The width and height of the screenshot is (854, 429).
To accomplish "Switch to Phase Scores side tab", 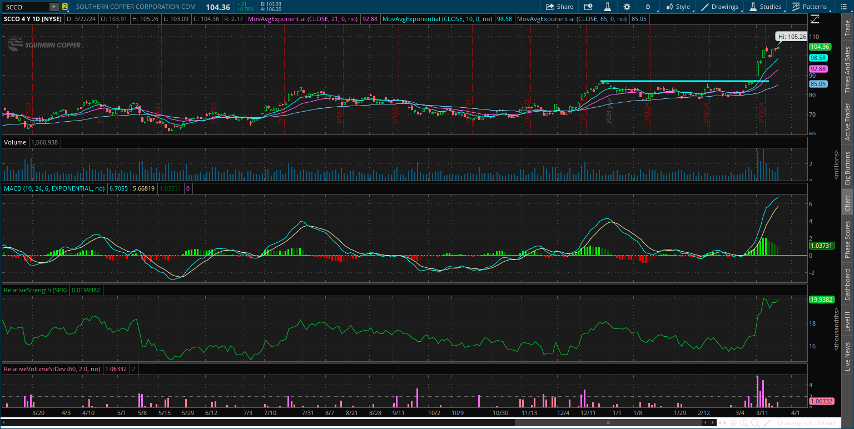I will pos(847,240).
